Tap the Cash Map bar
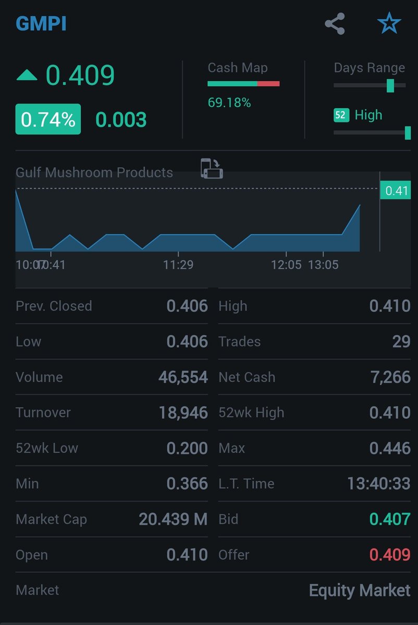Screen dimensions: 418x625 (243, 83)
